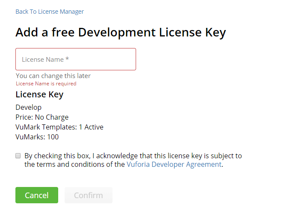Click the required asterisk in License Name placeholder
Image resolution: width=282 pixels, height=220 pixels.
67,59
